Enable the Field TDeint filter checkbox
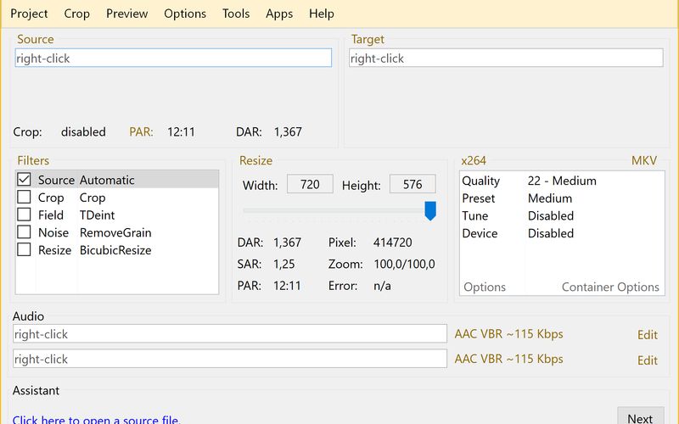This screenshot has width=679, height=424. pyautogui.click(x=24, y=215)
